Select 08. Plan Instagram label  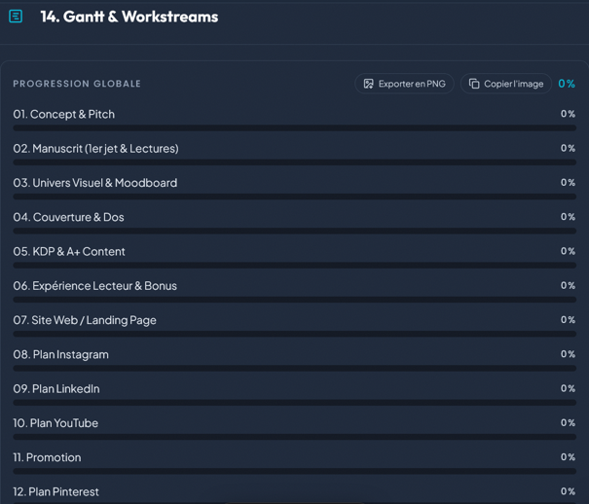[x=61, y=354]
